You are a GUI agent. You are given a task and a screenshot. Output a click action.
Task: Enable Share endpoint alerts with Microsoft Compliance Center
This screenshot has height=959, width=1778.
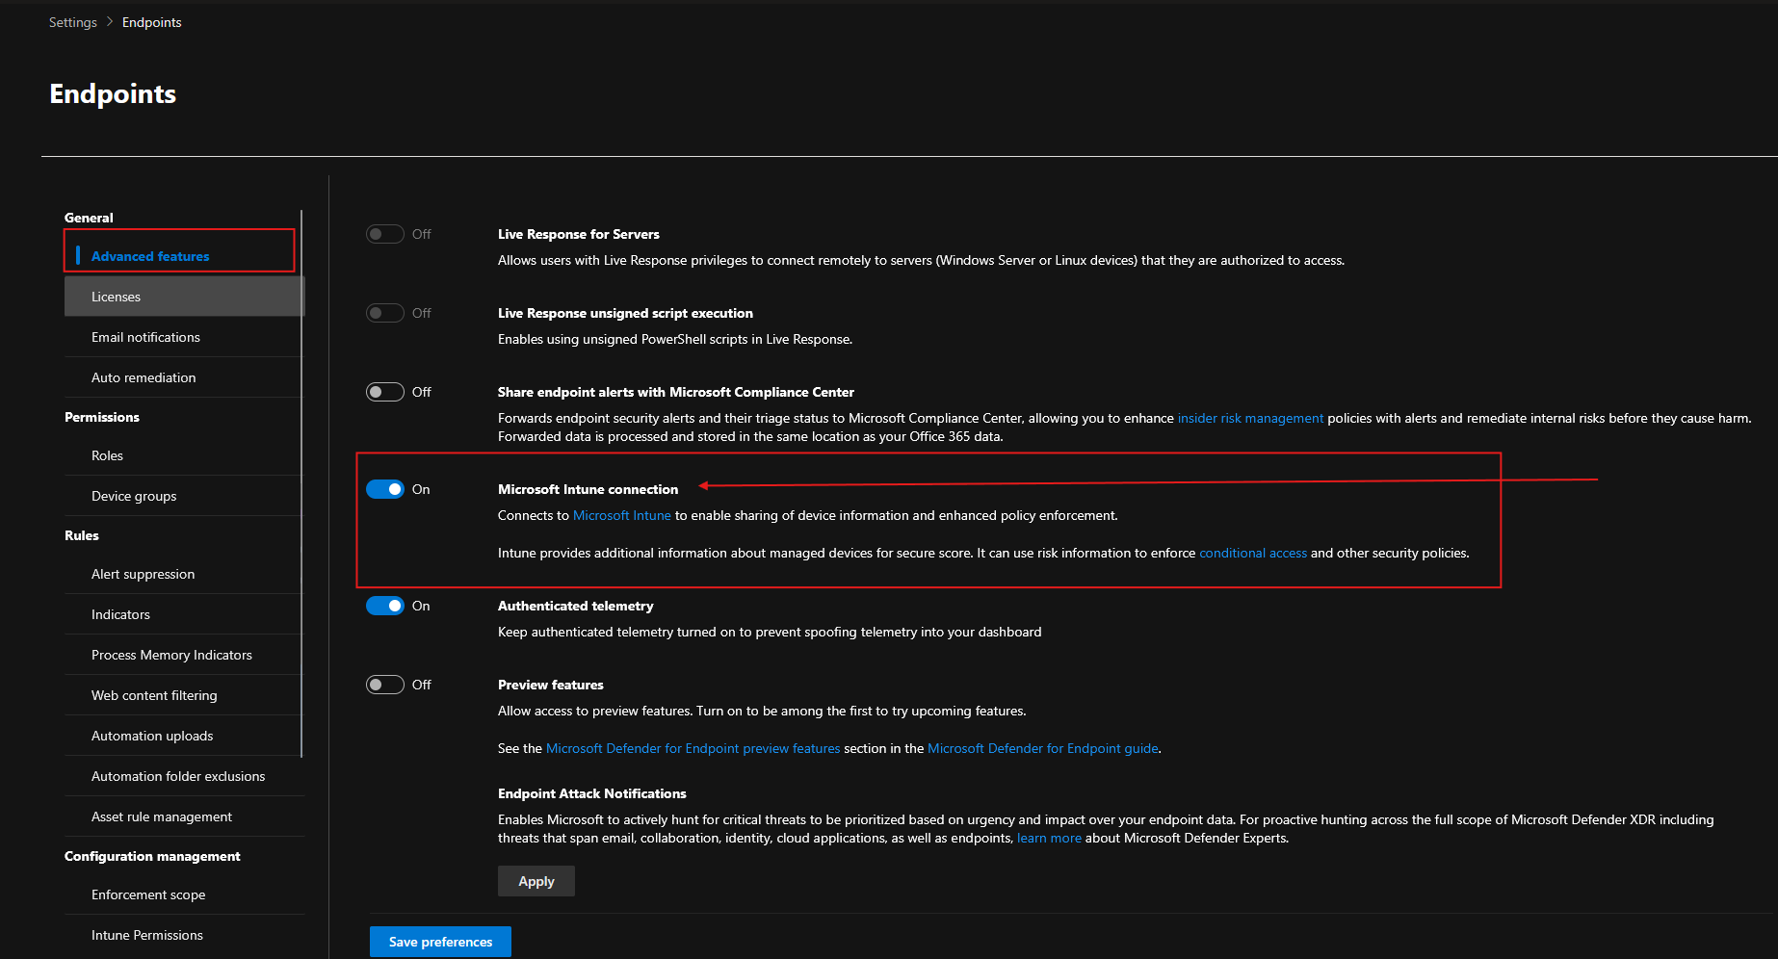click(x=384, y=392)
